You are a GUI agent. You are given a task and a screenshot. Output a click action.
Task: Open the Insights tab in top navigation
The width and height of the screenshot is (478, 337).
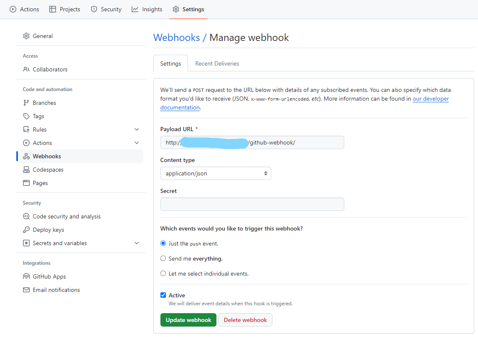147,9
